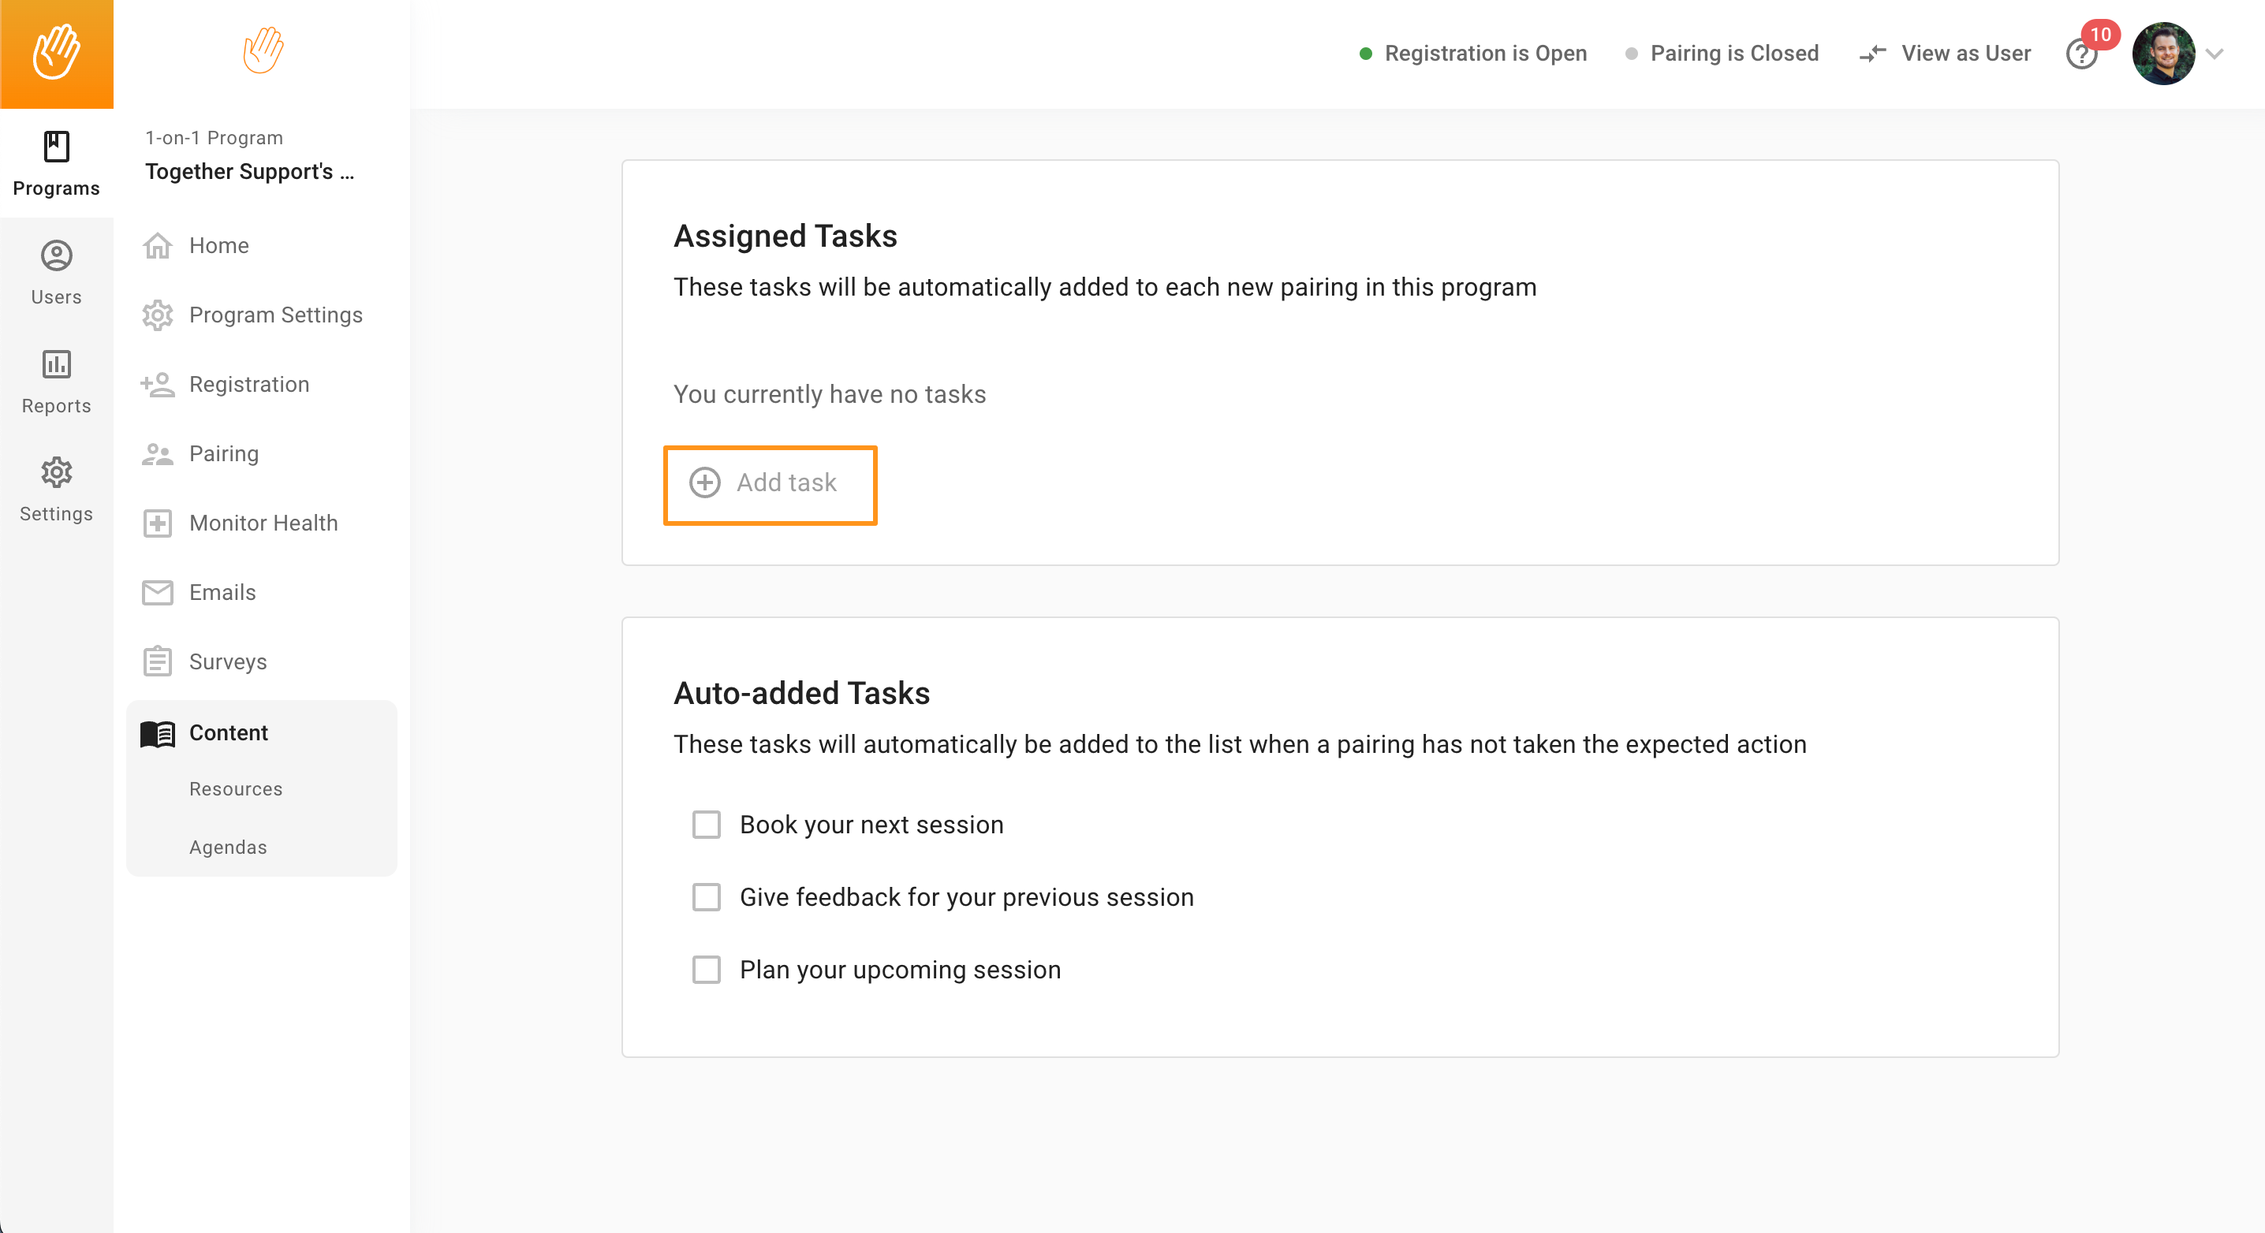Select the Users label in left rail
2265x1233 pixels.
click(x=56, y=297)
